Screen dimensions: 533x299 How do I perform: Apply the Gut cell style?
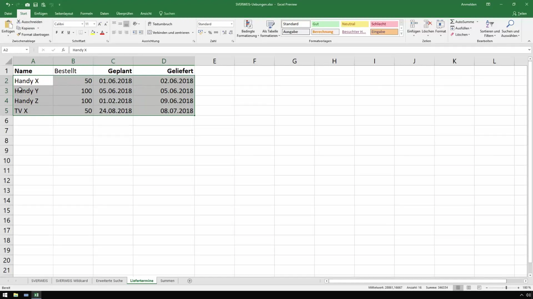[325, 24]
